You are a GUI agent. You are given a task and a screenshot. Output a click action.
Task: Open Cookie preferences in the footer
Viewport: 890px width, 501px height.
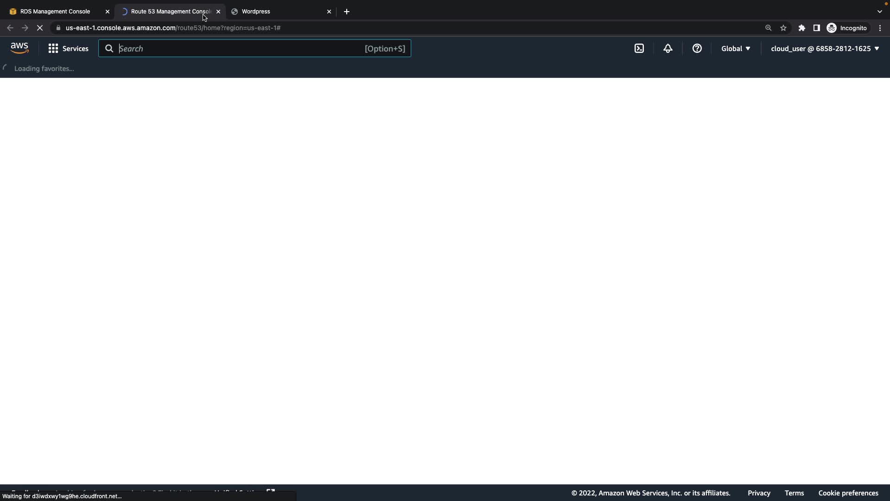click(848, 493)
